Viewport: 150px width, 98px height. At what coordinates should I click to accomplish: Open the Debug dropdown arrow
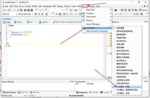(23, 22)
